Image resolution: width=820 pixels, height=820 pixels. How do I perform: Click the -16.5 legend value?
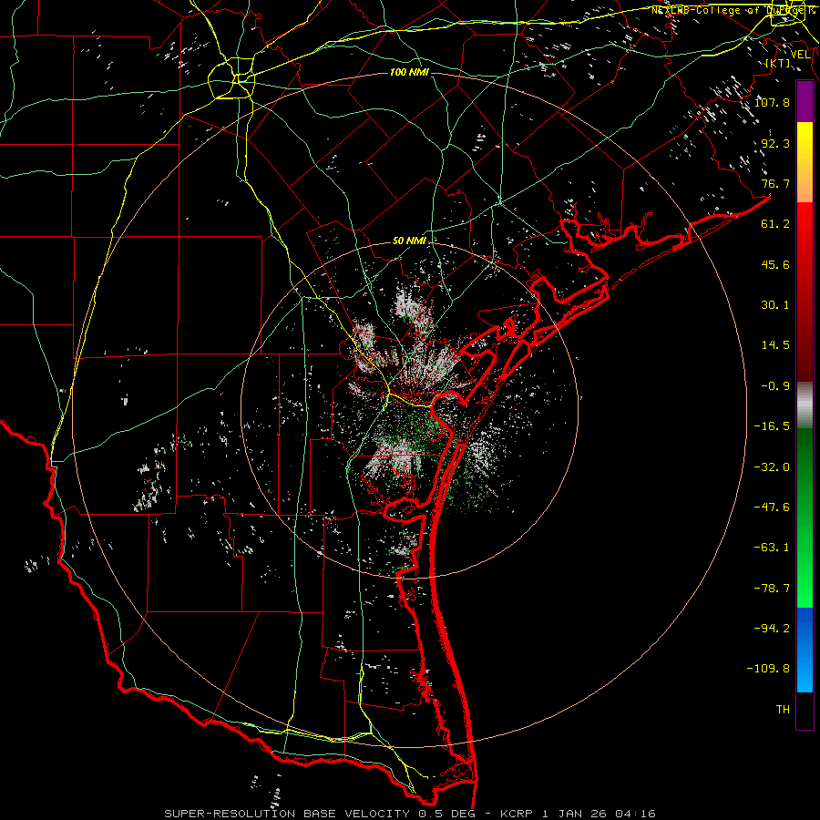pos(772,426)
